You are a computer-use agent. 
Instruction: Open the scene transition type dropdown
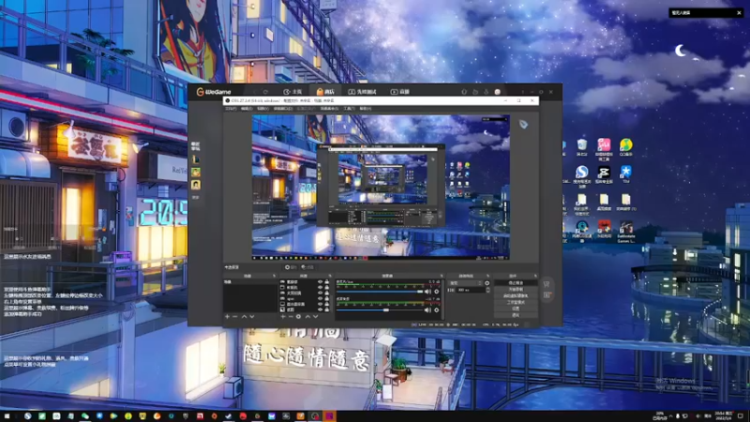click(x=465, y=283)
